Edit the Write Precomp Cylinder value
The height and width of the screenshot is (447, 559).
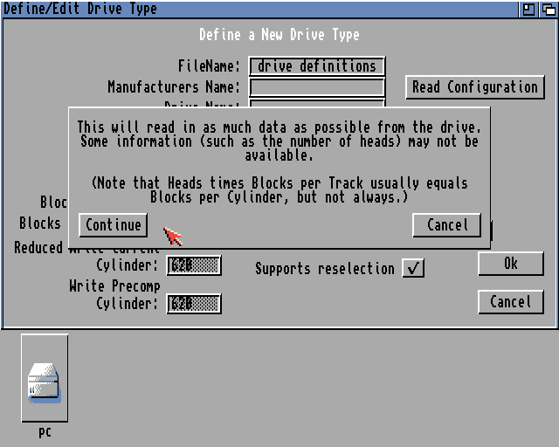(x=194, y=304)
